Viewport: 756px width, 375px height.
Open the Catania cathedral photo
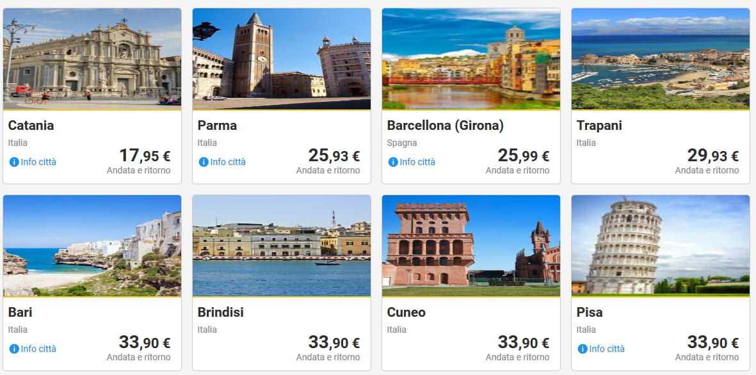[92, 59]
